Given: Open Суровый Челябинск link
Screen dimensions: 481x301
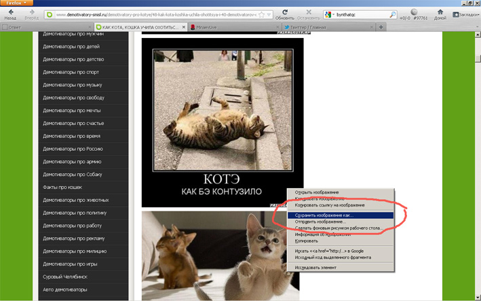Looking at the screenshot, I should pyautogui.click(x=65, y=277).
